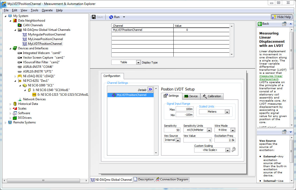Image resolution: width=296 pixels, height=190 pixels.
Task: Select the Network Devices icon
Action: tap(20, 99)
